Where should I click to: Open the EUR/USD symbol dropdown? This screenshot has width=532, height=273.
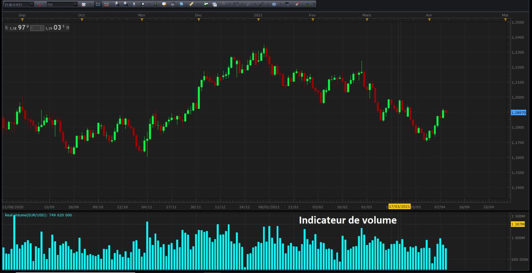(32, 4)
